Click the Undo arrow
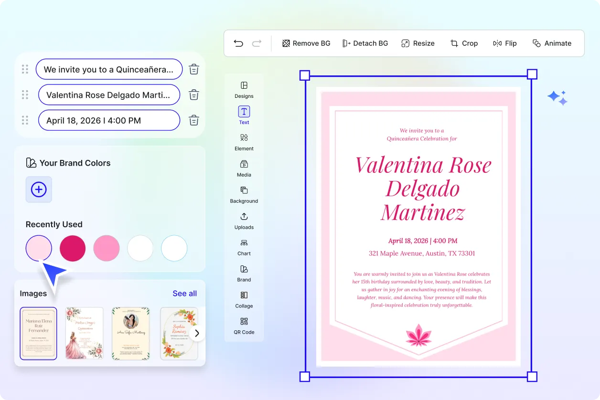This screenshot has width=600, height=400. (238, 43)
